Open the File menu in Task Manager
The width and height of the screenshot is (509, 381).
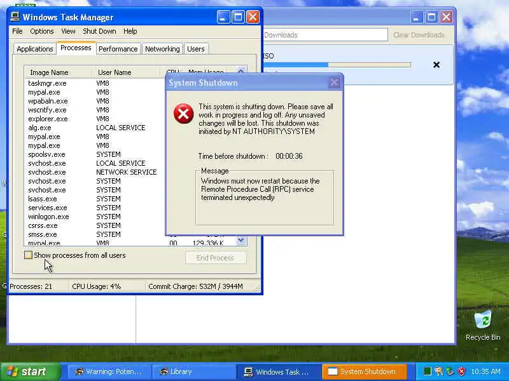17,31
